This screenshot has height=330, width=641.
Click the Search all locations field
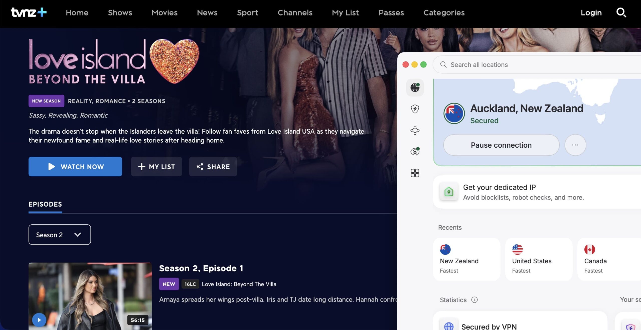tap(537, 64)
